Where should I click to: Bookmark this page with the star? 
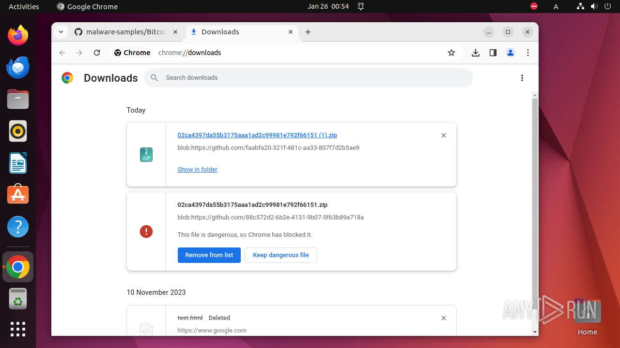pos(451,53)
